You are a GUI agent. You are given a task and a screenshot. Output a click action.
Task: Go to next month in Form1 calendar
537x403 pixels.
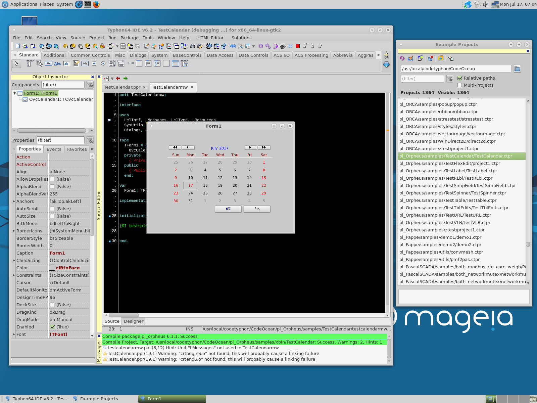coord(250,147)
